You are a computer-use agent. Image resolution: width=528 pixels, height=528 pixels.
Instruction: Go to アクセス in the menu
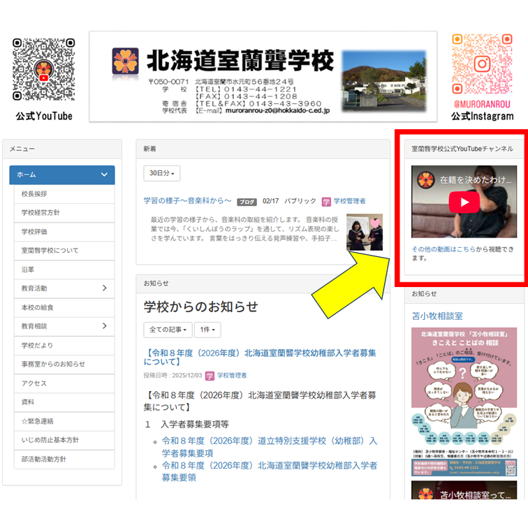click(34, 383)
